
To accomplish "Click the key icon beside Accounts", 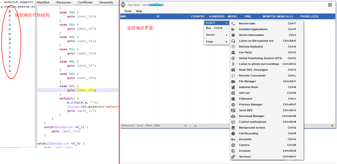I will pyautogui.click(x=233, y=139).
